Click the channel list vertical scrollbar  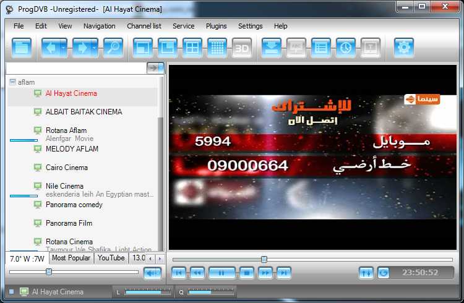161,164
